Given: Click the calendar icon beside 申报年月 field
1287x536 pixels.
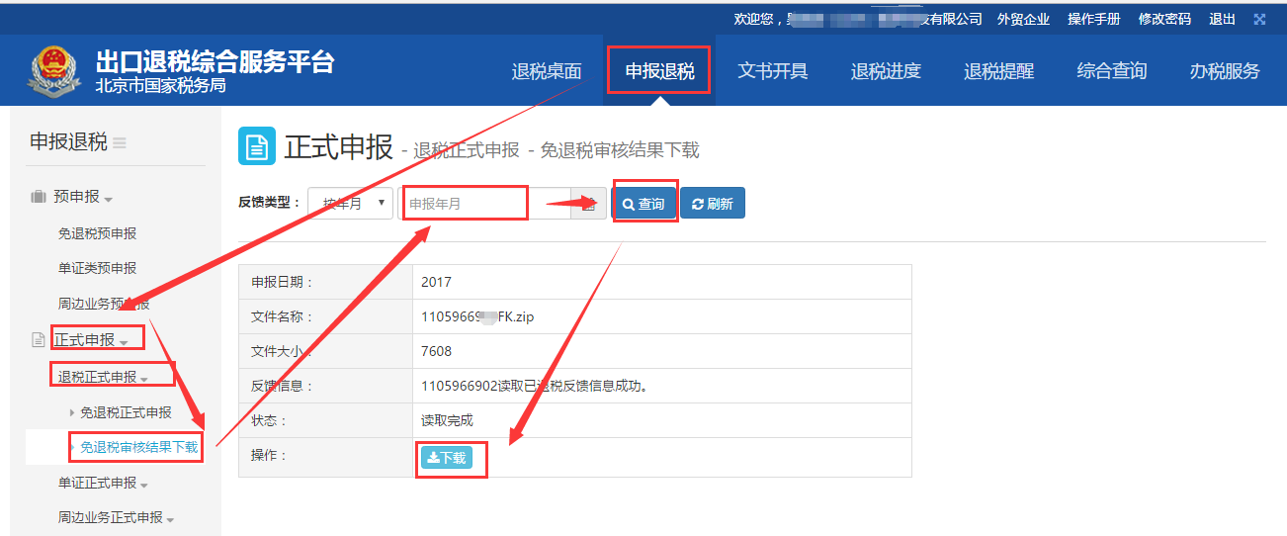Looking at the screenshot, I should click(589, 204).
